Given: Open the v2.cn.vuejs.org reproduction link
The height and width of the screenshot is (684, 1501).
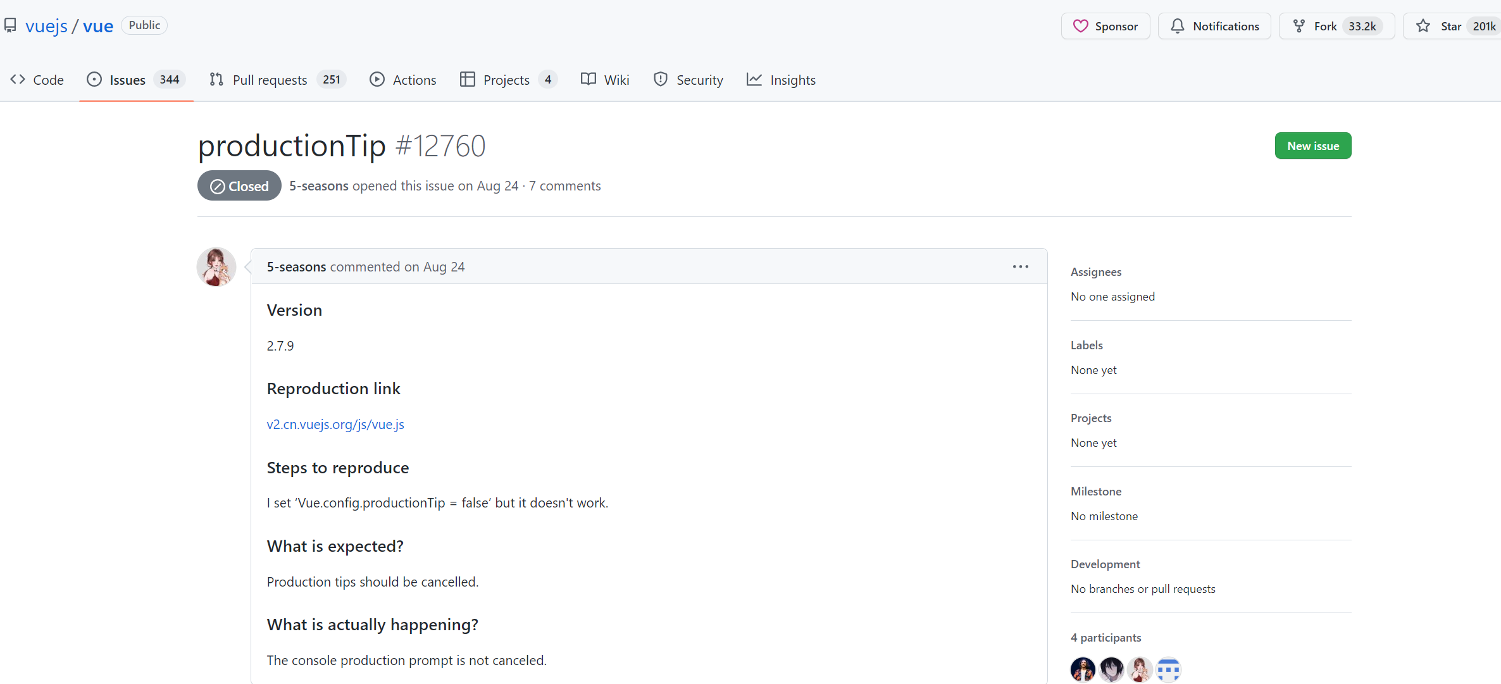Looking at the screenshot, I should (x=335, y=425).
